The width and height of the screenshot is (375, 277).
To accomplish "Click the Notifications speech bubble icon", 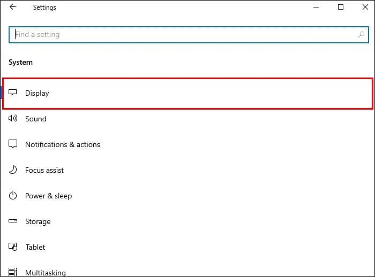I will (13, 144).
